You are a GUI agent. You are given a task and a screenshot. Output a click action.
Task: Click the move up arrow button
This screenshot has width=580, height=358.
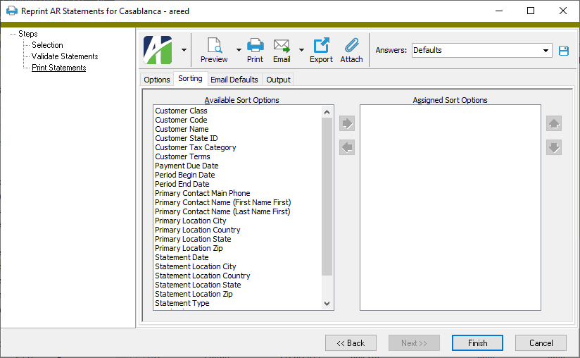[x=554, y=124]
